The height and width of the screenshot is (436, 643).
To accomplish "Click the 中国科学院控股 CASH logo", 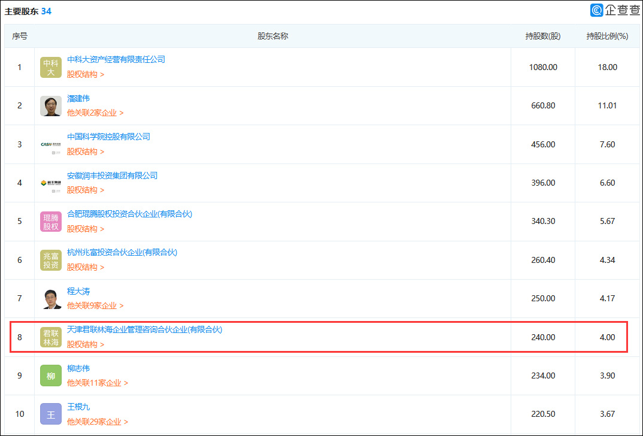I will [51, 144].
